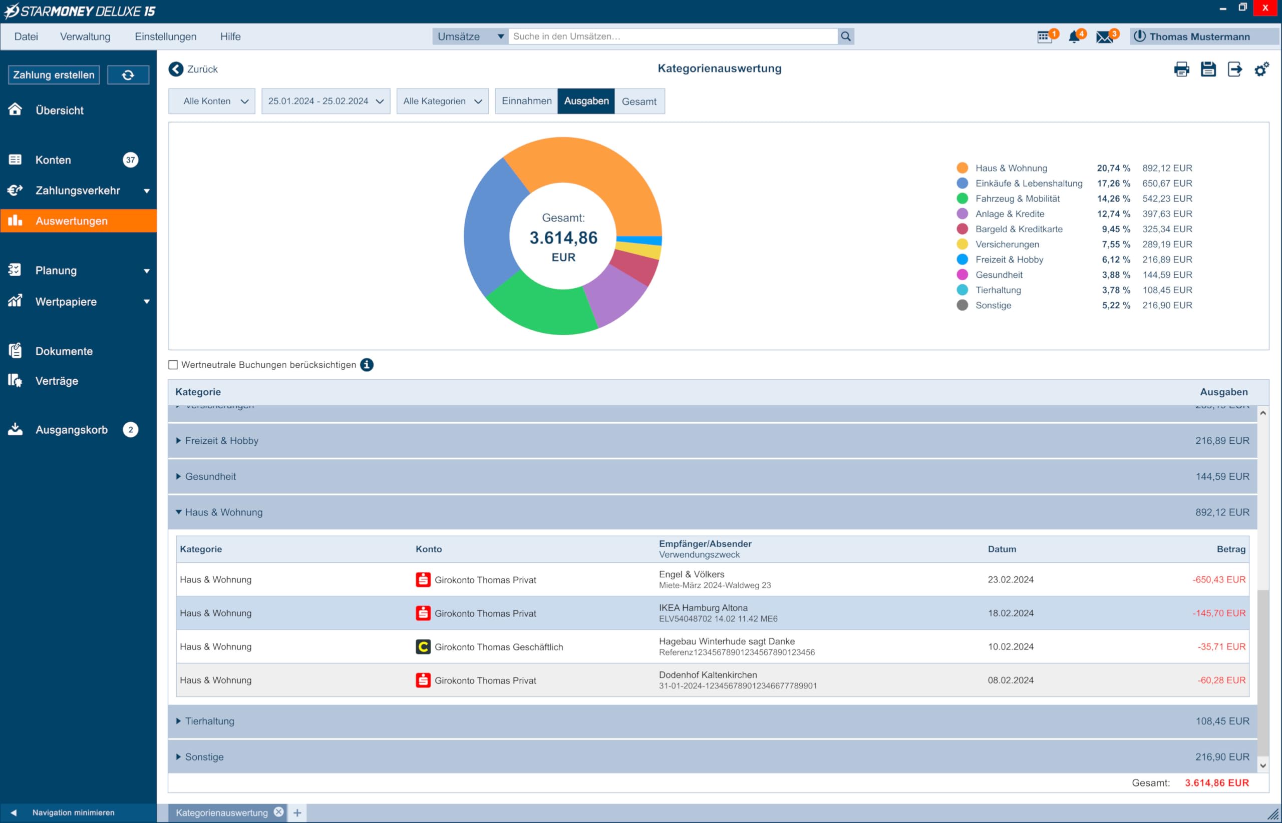The image size is (1282, 823).
Task: Open the Verwaltung menu
Action: (85, 37)
